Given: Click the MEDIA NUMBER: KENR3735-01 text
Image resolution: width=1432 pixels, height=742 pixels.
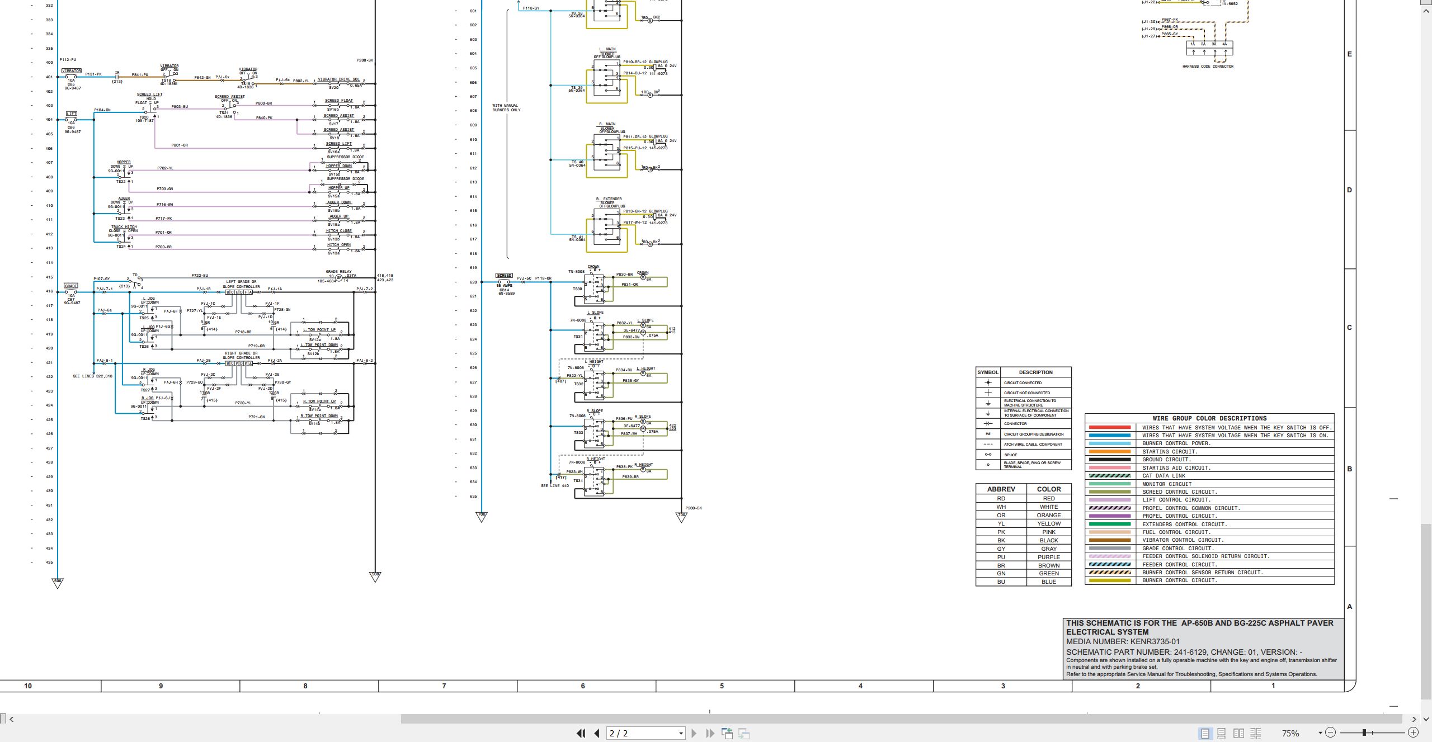Looking at the screenshot, I should point(1123,641).
